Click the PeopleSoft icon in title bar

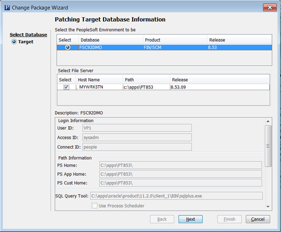(x=7, y=8)
